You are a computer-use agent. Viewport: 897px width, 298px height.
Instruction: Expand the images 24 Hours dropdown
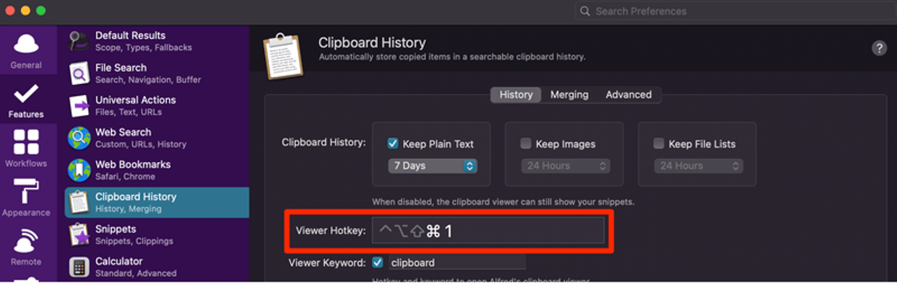[565, 166]
